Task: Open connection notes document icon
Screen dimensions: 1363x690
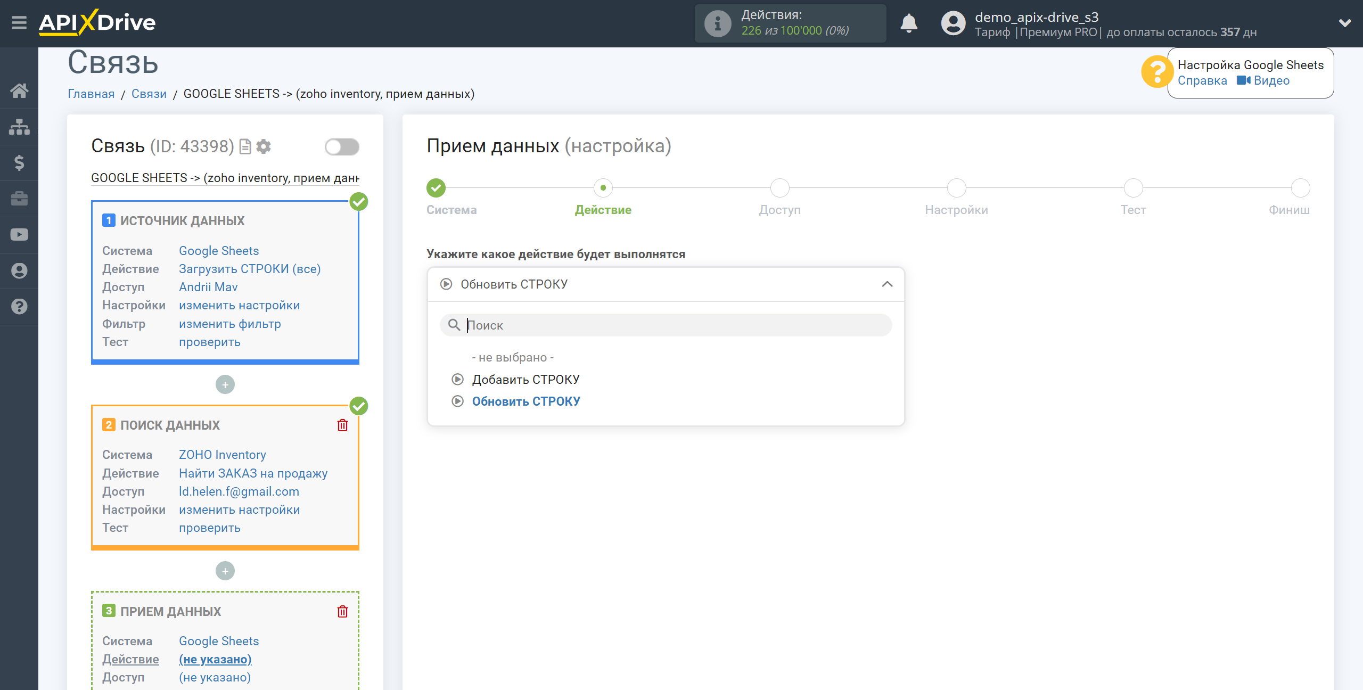Action: point(245,146)
